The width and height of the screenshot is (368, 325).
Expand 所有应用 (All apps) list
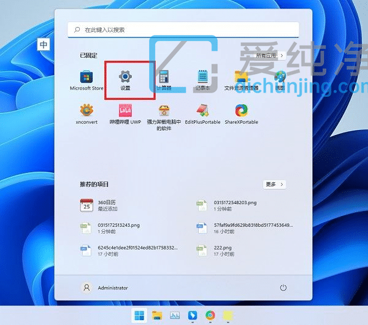[270, 55]
